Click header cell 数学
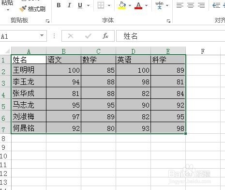 coord(98,60)
